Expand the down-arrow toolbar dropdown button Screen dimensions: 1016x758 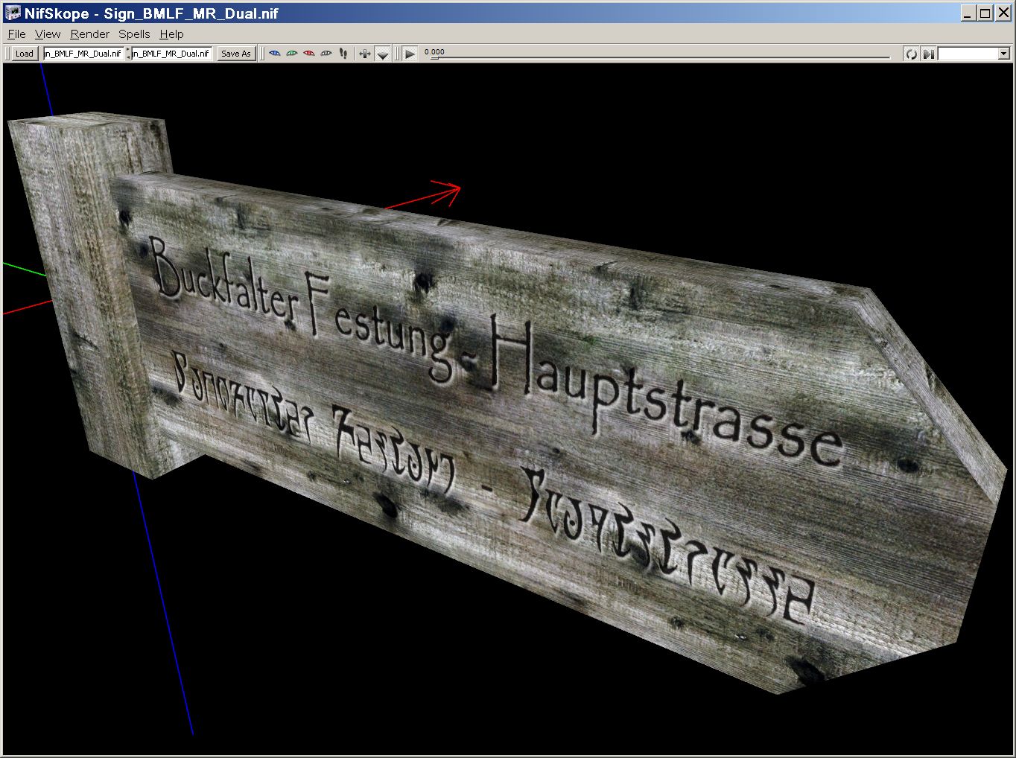click(x=382, y=54)
